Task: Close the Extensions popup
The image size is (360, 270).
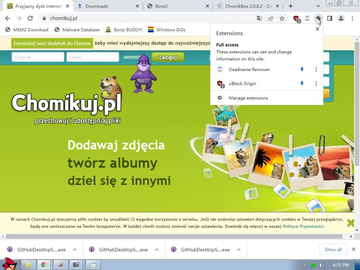Action: pyautogui.click(x=317, y=29)
